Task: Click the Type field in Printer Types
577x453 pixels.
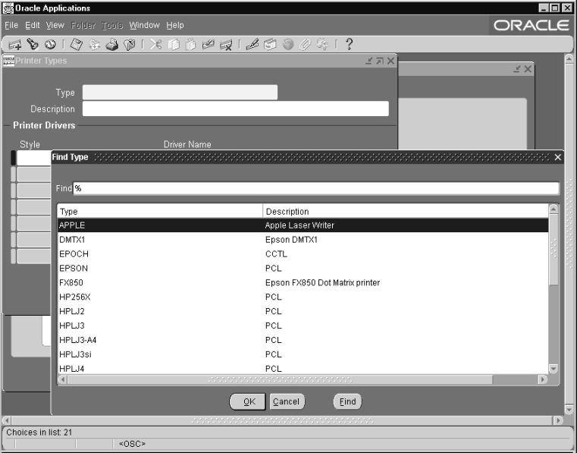Action: pos(180,93)
